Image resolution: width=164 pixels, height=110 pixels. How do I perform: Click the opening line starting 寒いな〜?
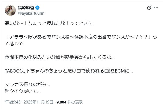(49, 23)
